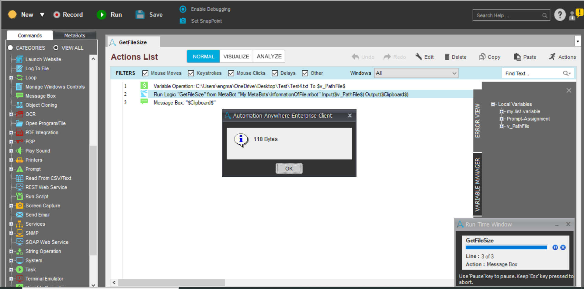
Task: Click the user notification icon
Action: [576, 14]
